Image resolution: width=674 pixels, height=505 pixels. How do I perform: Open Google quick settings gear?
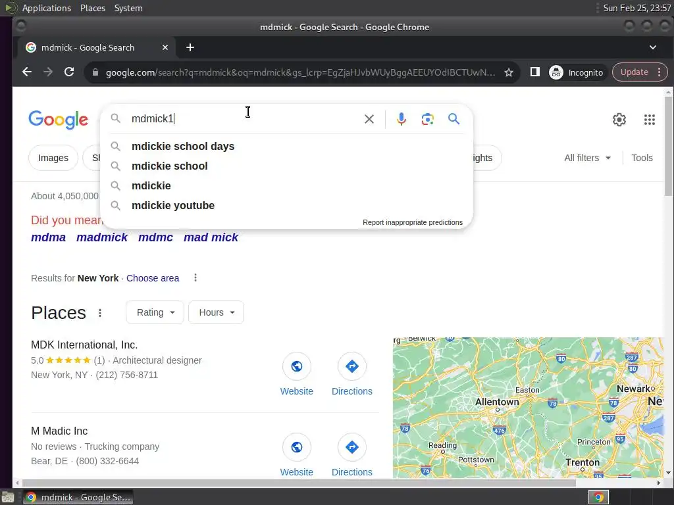click(619, 120)
